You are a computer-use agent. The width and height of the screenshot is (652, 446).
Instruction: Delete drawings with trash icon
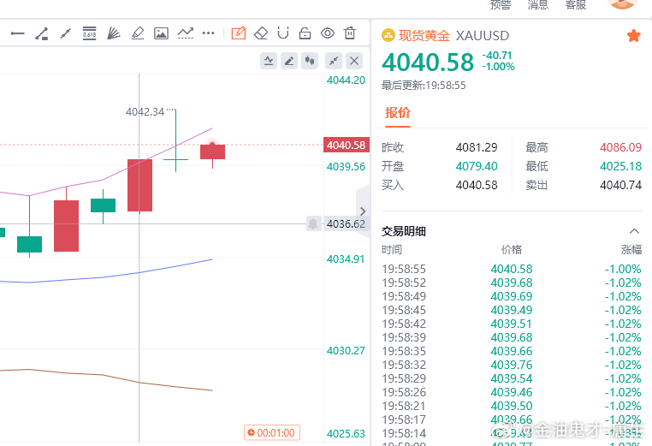[x=350, y=33]
